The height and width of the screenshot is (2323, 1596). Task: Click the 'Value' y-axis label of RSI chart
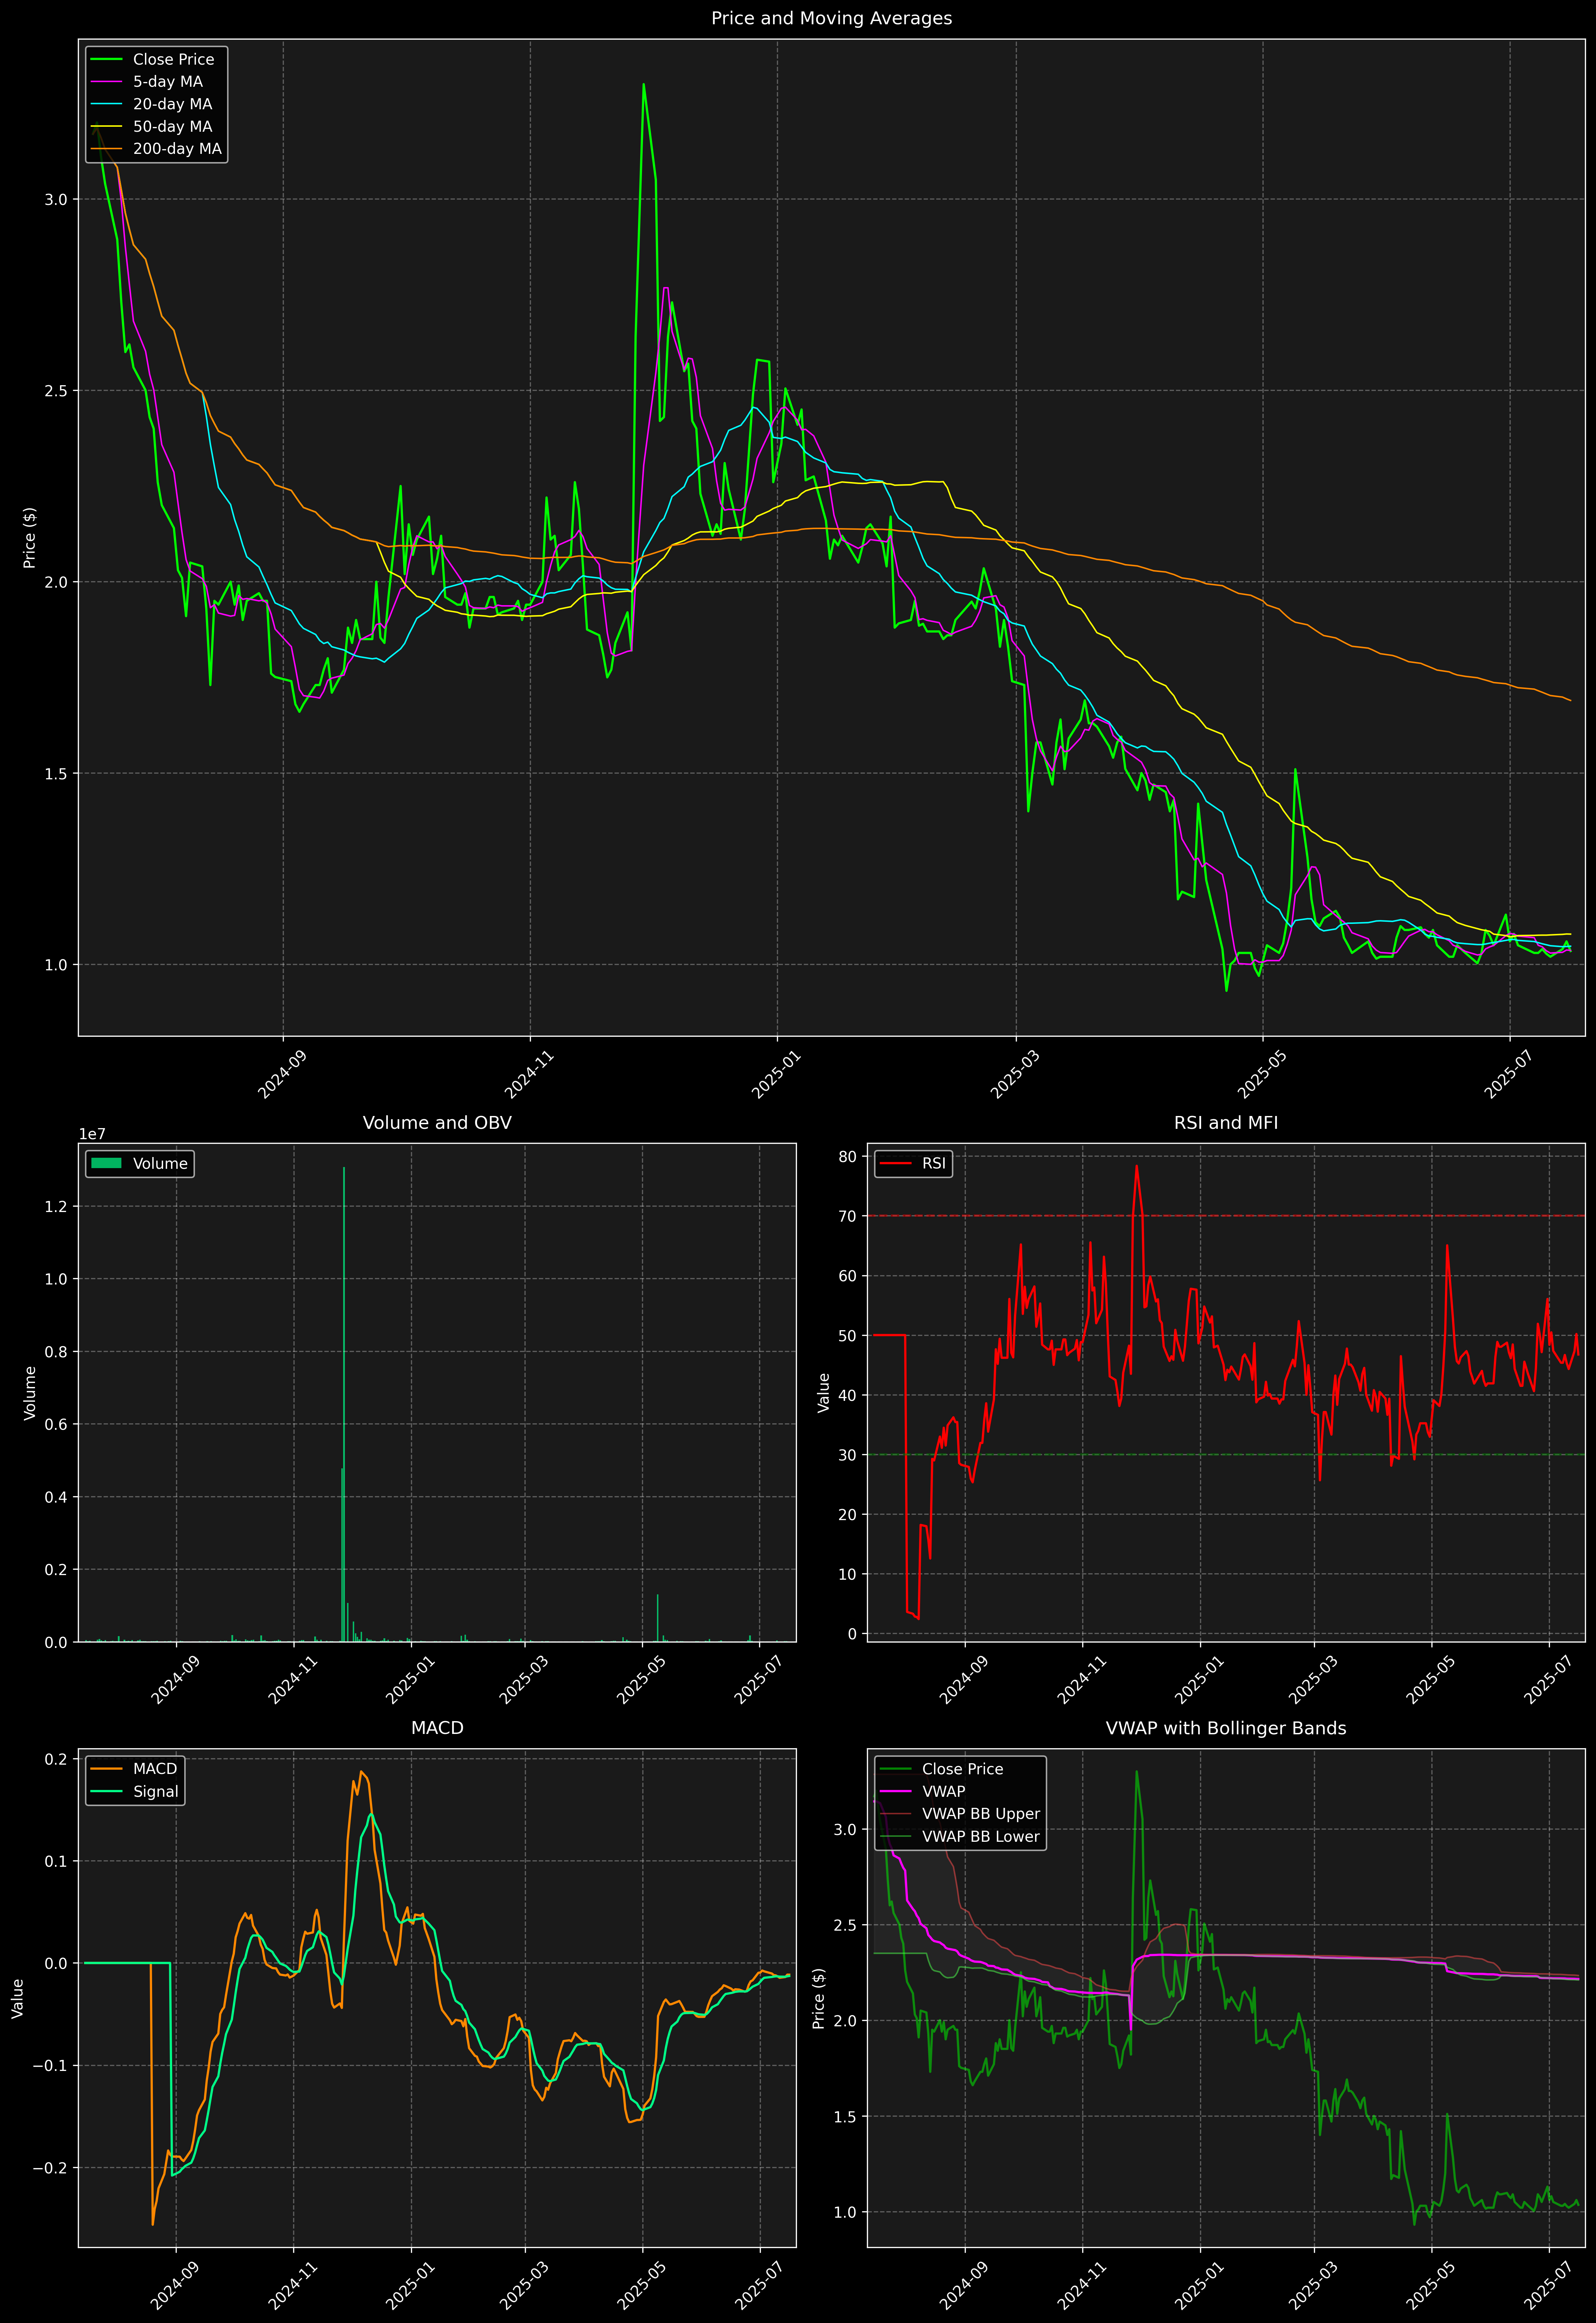[x=824, y=1392]
